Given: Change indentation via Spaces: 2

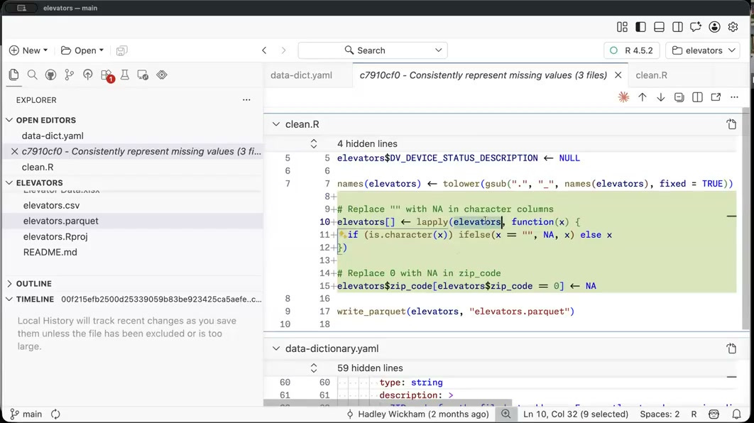Looking at the screenshot, I should [660, 414].
